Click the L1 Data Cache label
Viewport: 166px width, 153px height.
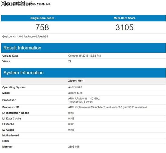point(12,119)
